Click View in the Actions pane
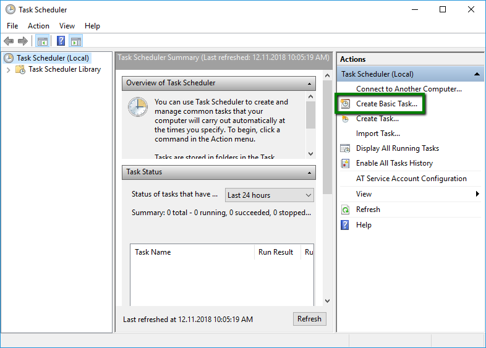The image size is (486, 348). pos(364,194)
